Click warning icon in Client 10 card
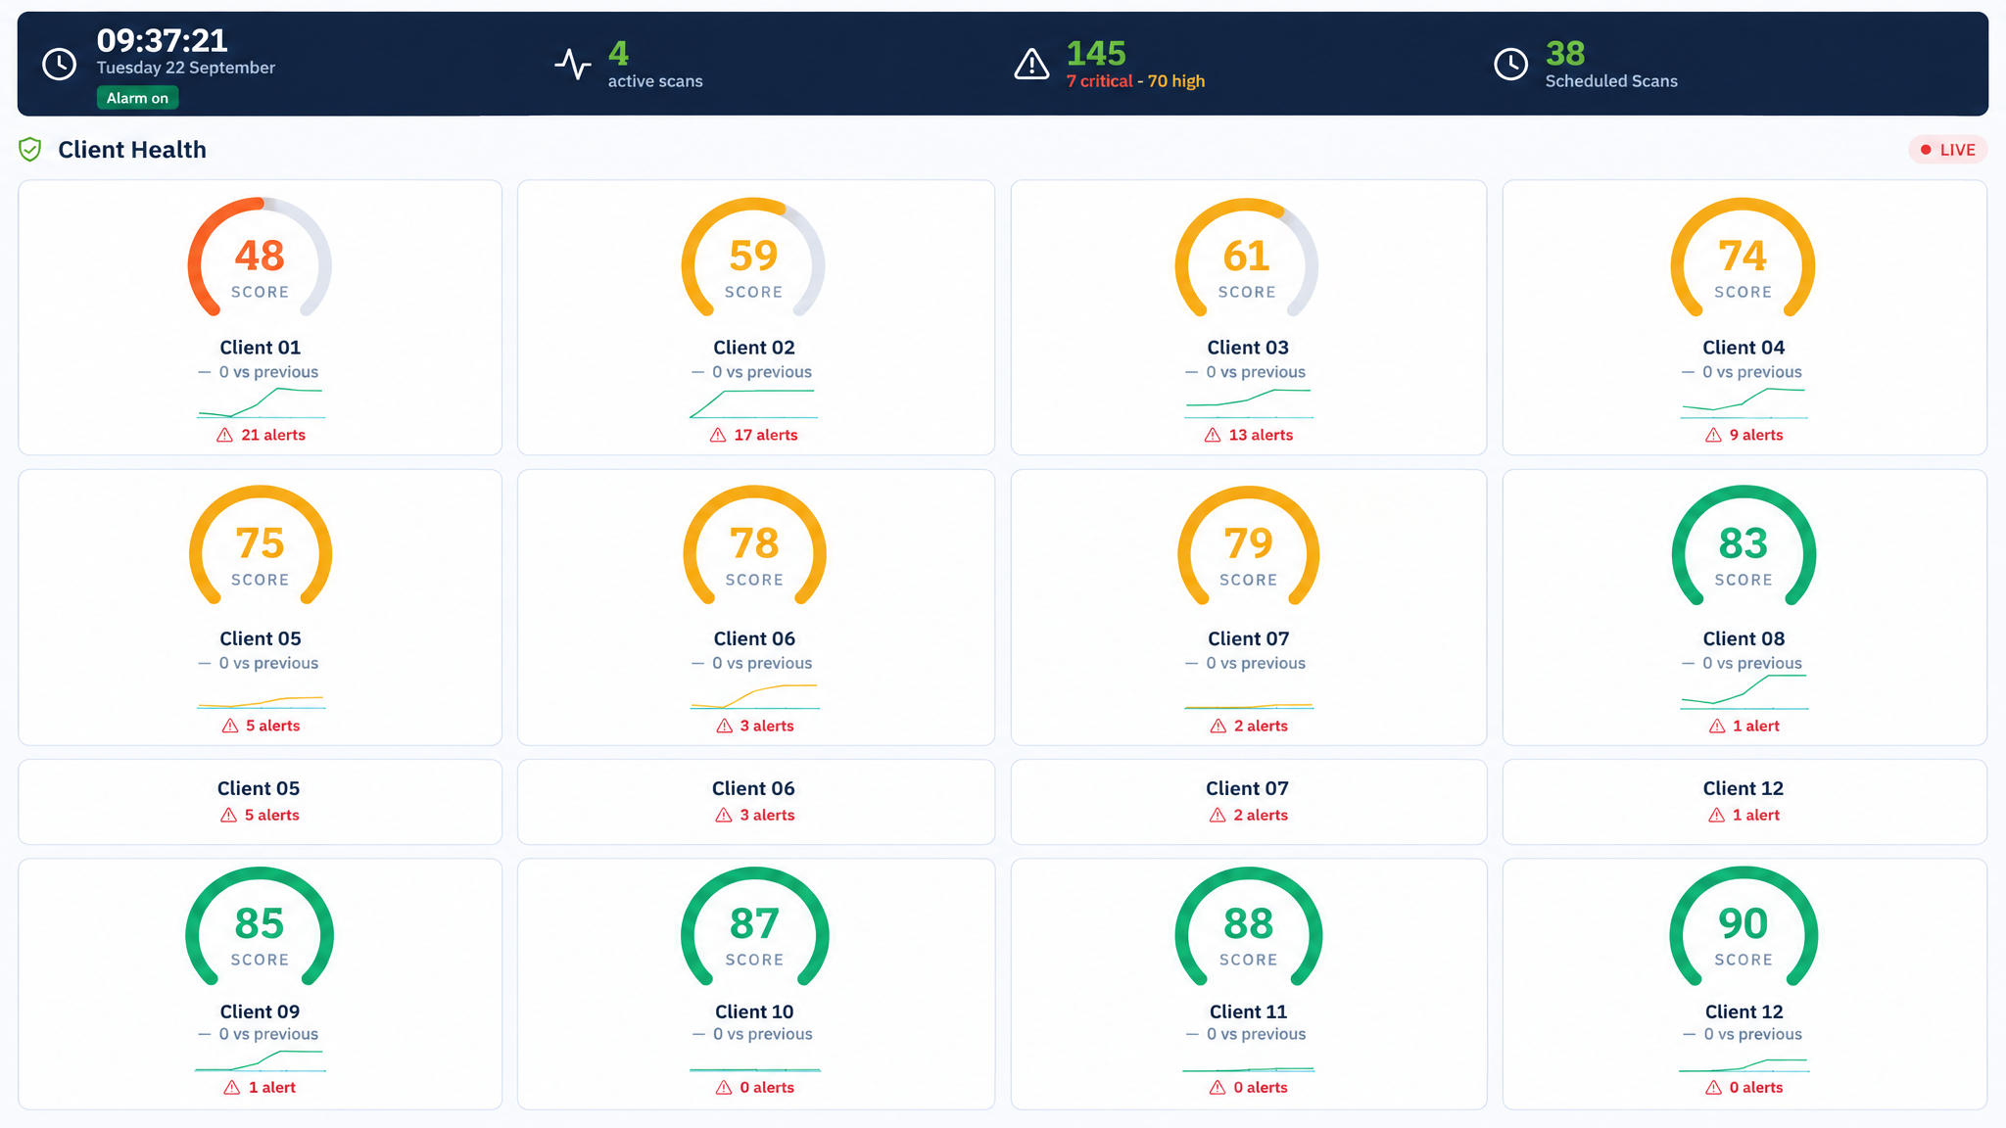Viewport: 2006px width, 1128px height. pos(724,1088)
